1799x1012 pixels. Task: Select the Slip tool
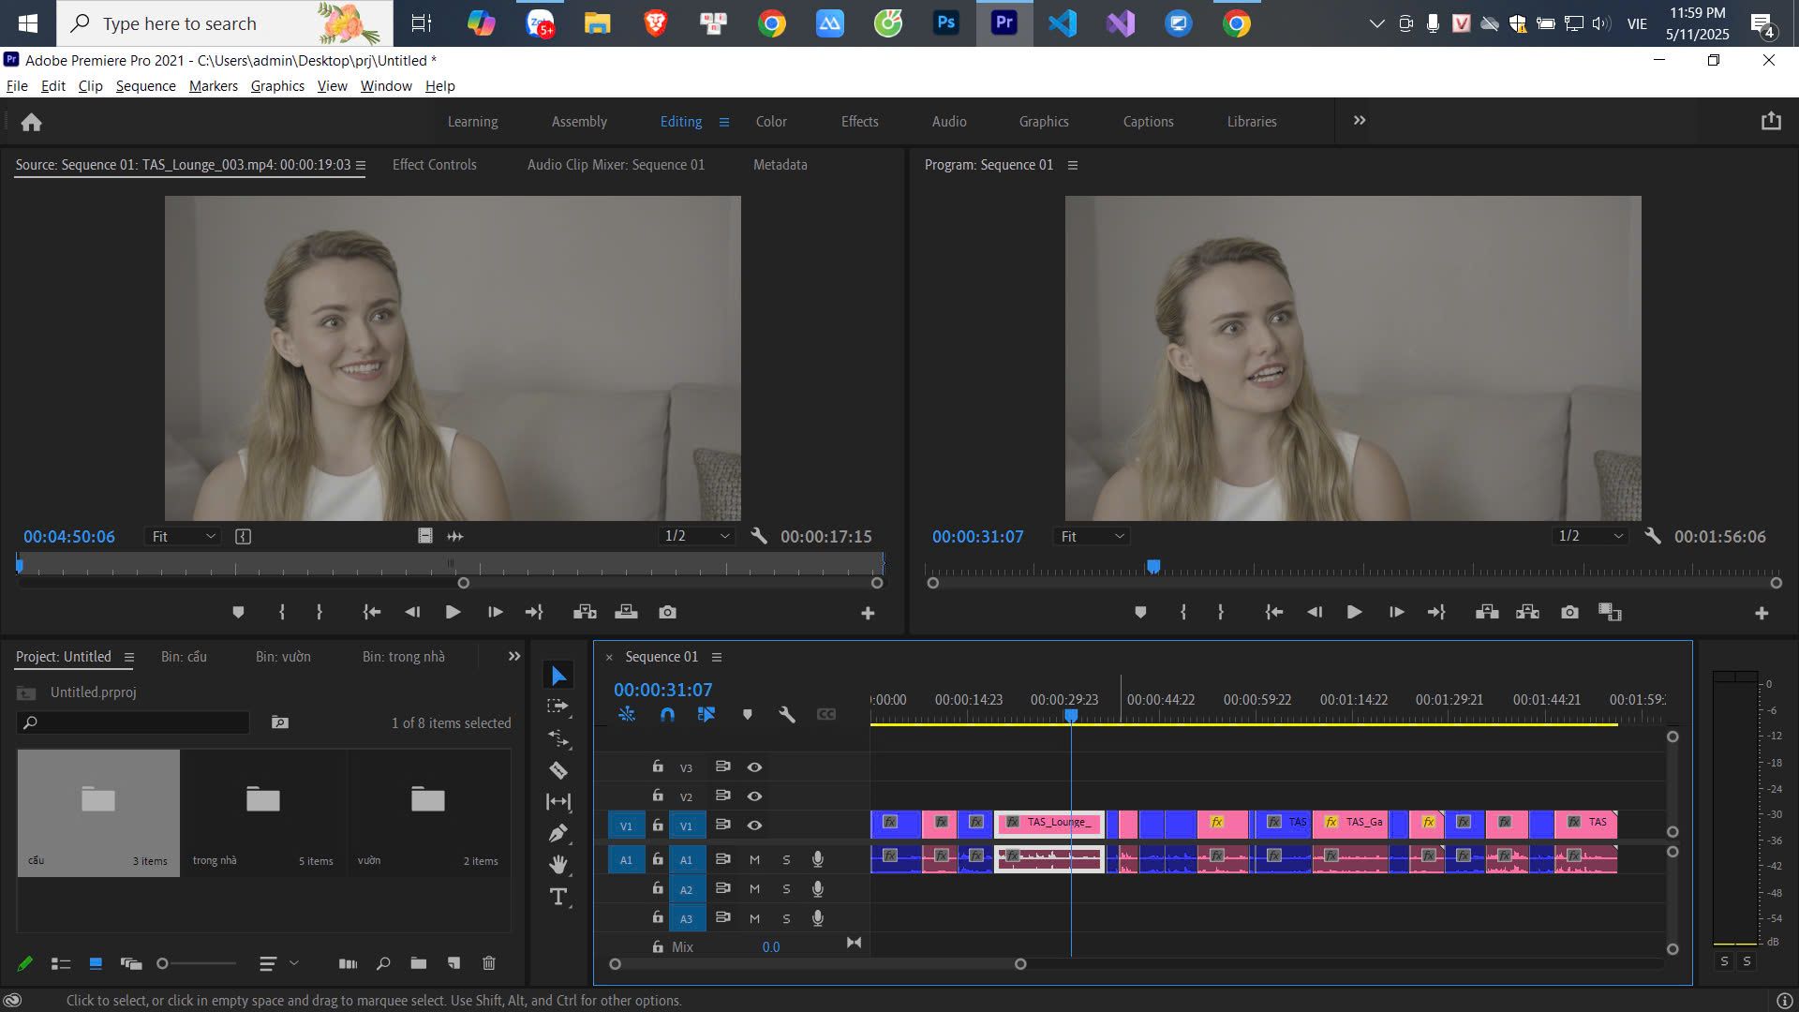tap(558, 801)
